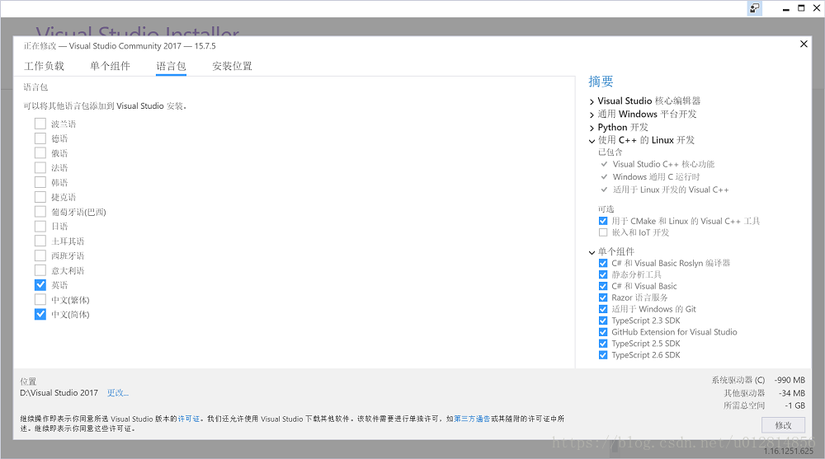The width and height of the screenshot is (825, 459).
Task: Open the 许可证 license link
Action: tap(189, 419)
